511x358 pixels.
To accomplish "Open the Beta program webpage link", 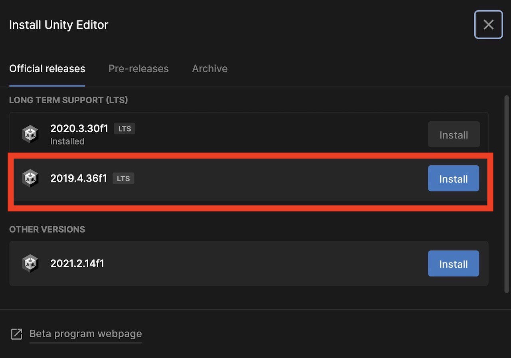I will pyautogui.click(x=85, y=334).
